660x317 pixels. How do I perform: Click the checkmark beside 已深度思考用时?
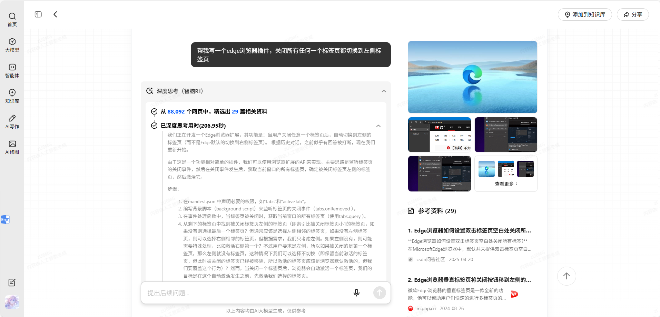(154, 126)
